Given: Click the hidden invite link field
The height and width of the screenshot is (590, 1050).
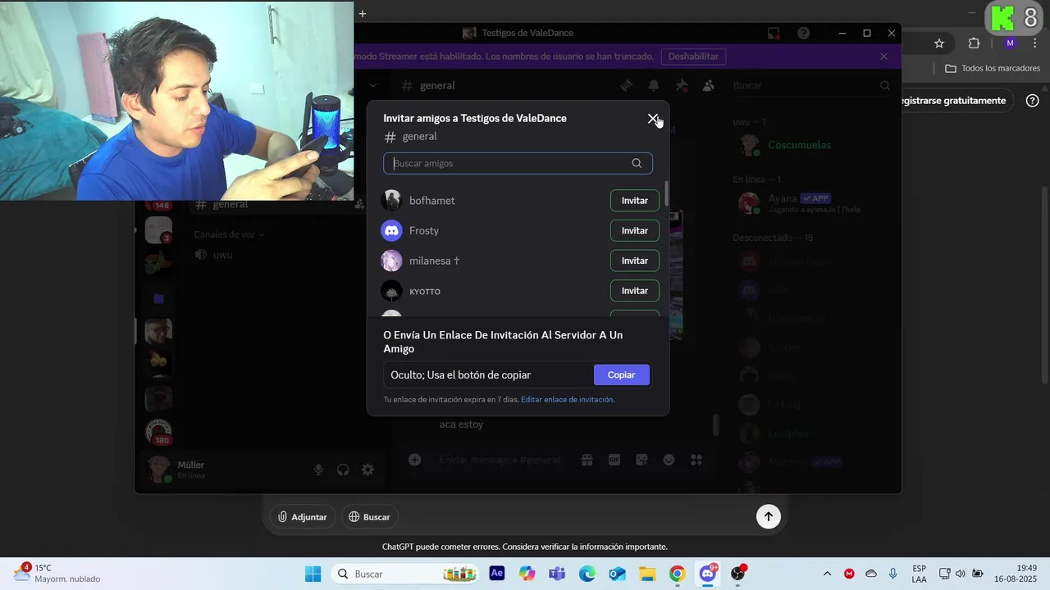Looking at the screenshot, I should pos(488,374).
